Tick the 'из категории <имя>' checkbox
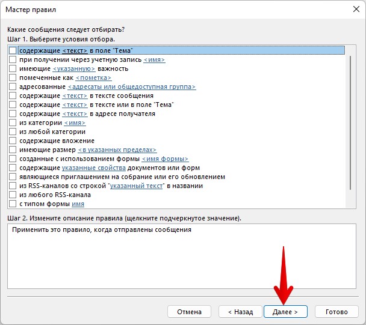Viewport: 366px width, 325px height. pos(13,123)
